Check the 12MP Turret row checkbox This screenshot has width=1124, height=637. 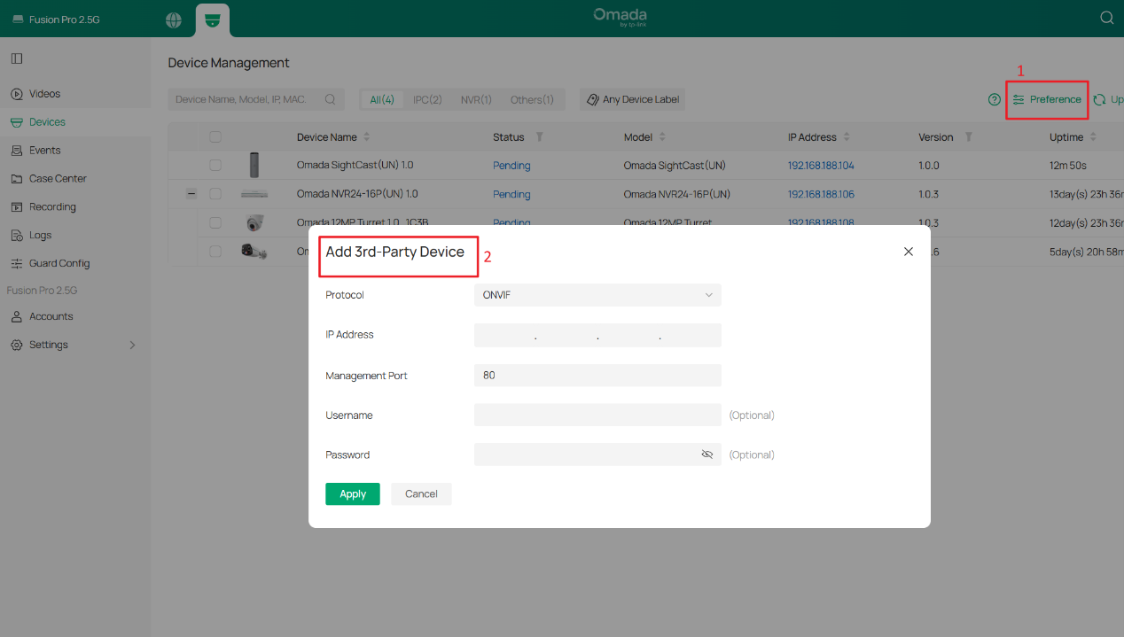(x=215, y=222)
